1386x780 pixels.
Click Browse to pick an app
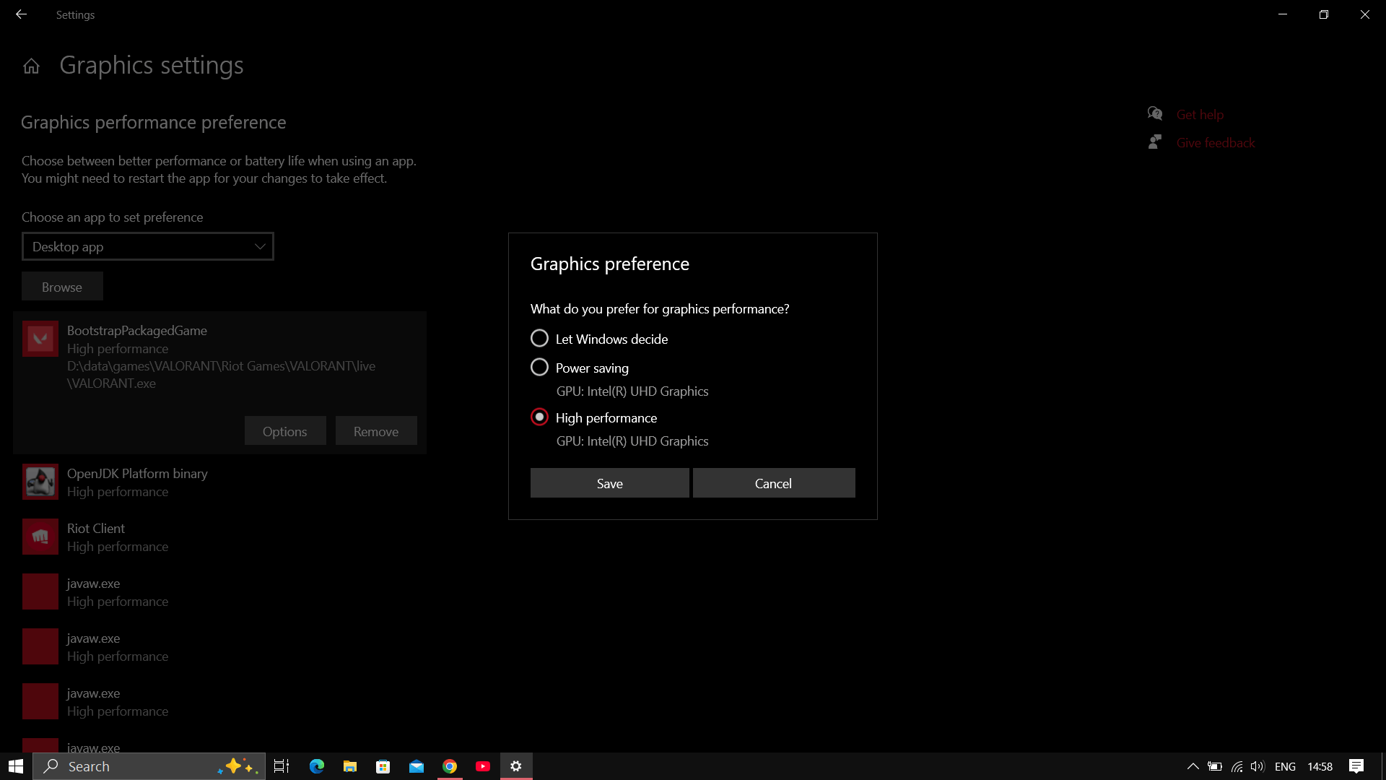(62, 287)
